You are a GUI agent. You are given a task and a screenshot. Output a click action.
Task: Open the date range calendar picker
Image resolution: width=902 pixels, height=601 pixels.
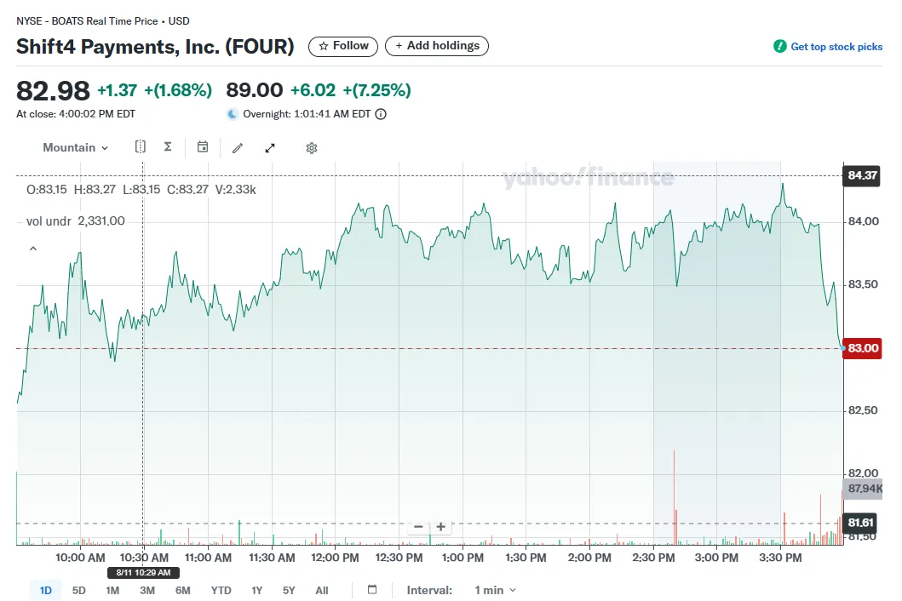click(x=371, y=590)
